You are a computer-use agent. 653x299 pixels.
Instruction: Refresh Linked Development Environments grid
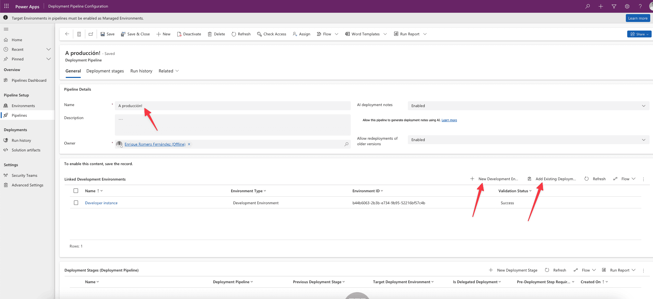pyautogui.click(x=595, y=179)
